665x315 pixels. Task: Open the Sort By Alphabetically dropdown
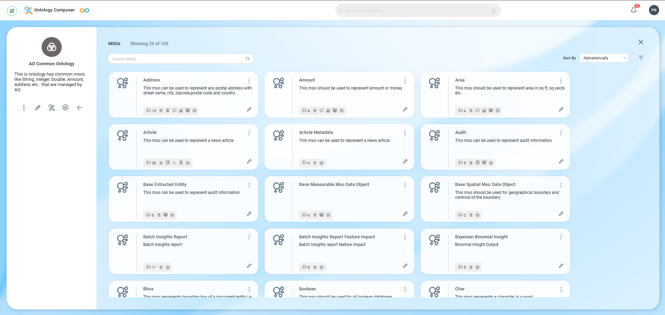tap(604, 58)
